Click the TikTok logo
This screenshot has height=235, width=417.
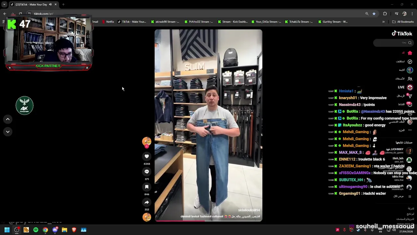(402, 33)
